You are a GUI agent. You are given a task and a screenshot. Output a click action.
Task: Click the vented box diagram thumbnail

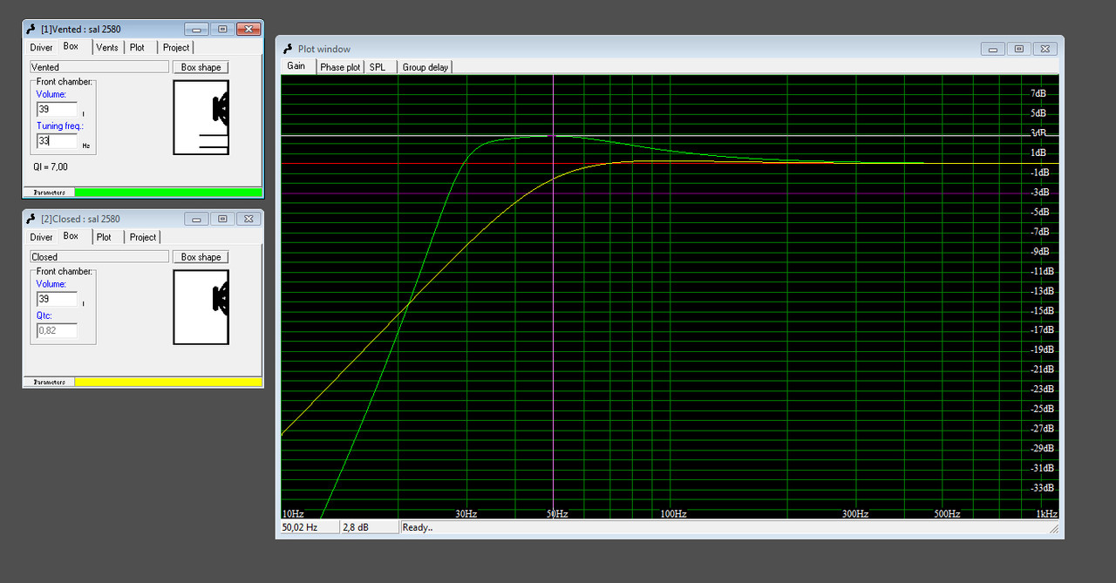pyautogui.click(x=201, y=118)
